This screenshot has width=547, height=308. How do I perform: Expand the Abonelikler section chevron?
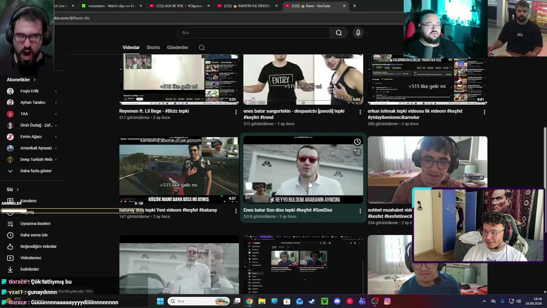35,80
